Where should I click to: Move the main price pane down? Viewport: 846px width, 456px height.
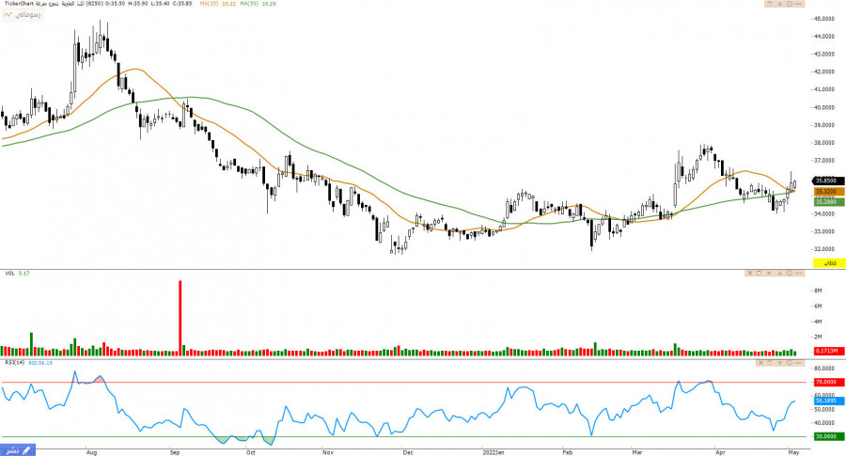tap(780, 5)
